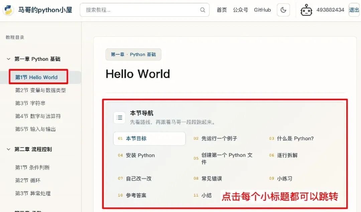This screenshot has width=361, height=212.
Task: Toggle dark mode moon icon
Action: pyautogui.click(x=283, y=10)
